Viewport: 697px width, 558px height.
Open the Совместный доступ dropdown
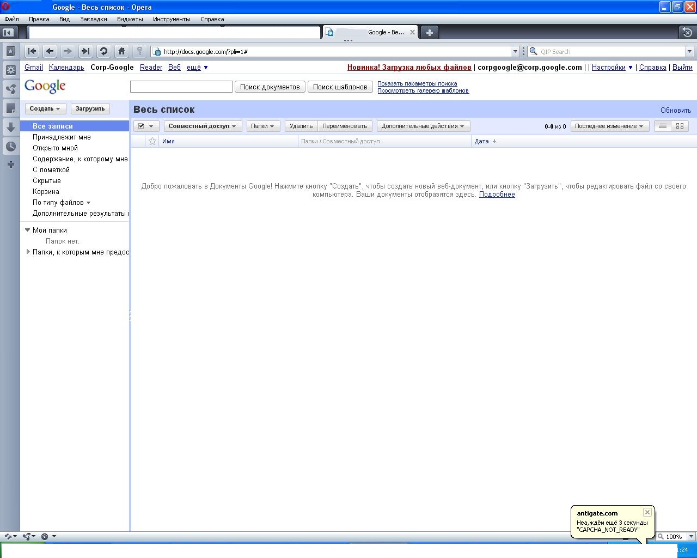202,126
